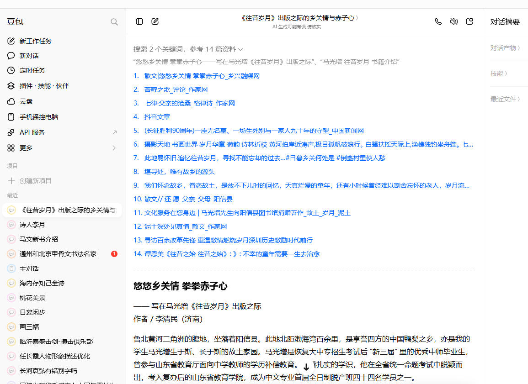The height and width of the screenshot is (384, 528).
Task: Open 临沂泰盛击剑-搏击俱乐部 conversation
Action: pyautogui.click(x=63, y=341)
